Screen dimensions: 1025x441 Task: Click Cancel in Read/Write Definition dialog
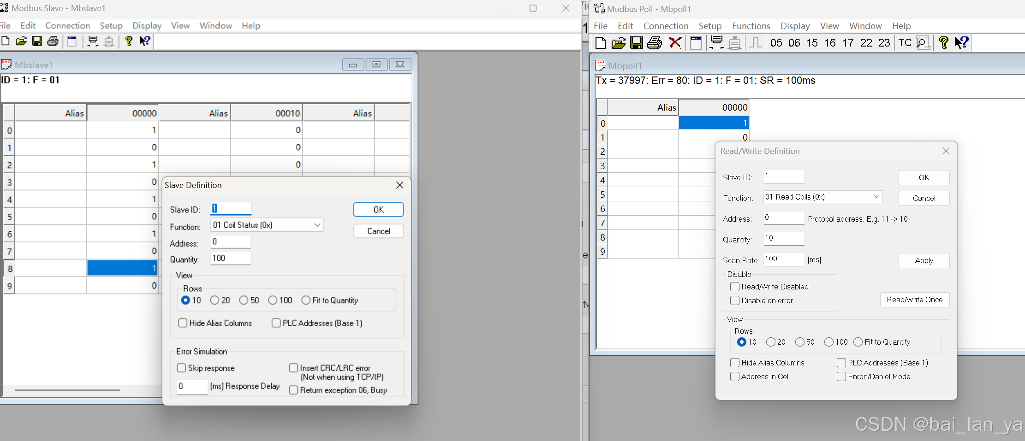924,198
